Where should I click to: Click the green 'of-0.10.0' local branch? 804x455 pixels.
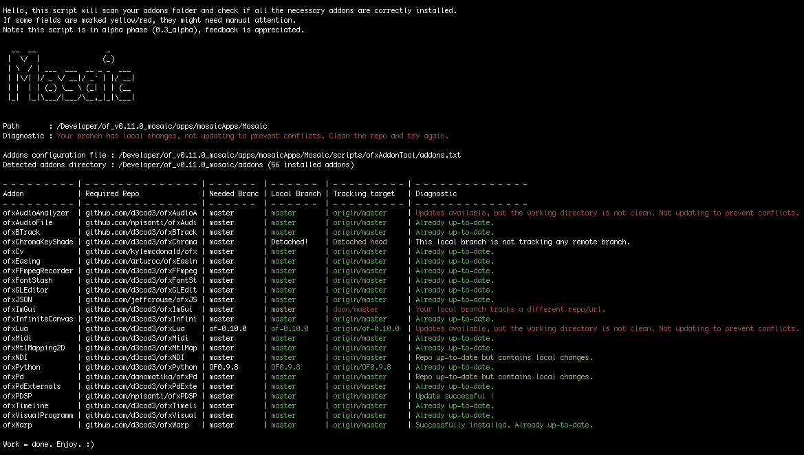pyautogui.click(x=290, y=329)
